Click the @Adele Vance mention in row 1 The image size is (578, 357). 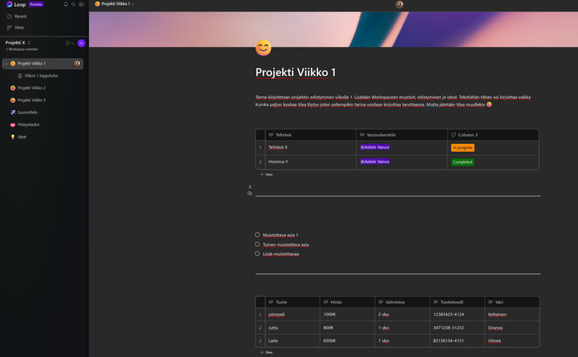click(375, 147)
